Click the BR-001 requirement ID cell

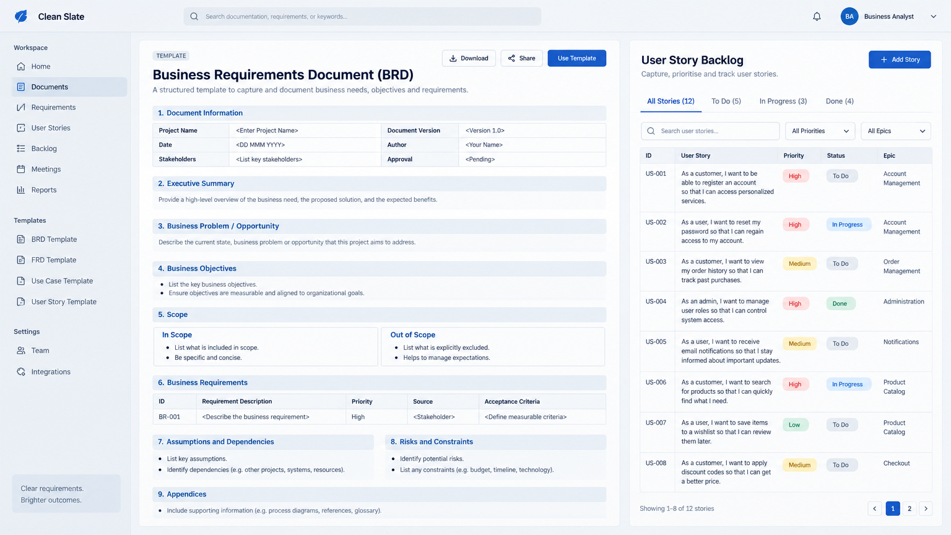[x=175, y=417]
